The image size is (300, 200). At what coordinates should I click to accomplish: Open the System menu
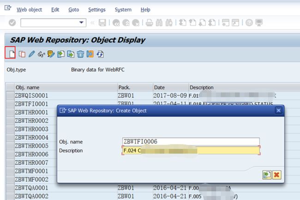tap(123, 10)
